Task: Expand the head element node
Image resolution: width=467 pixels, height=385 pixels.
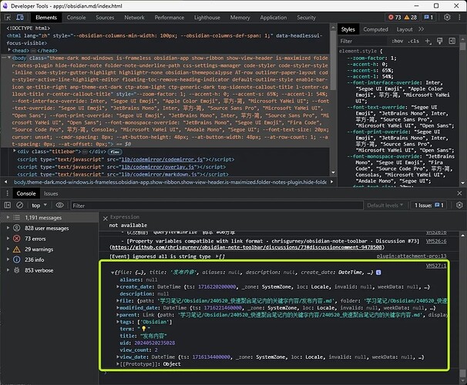Action: pos(9,50)
